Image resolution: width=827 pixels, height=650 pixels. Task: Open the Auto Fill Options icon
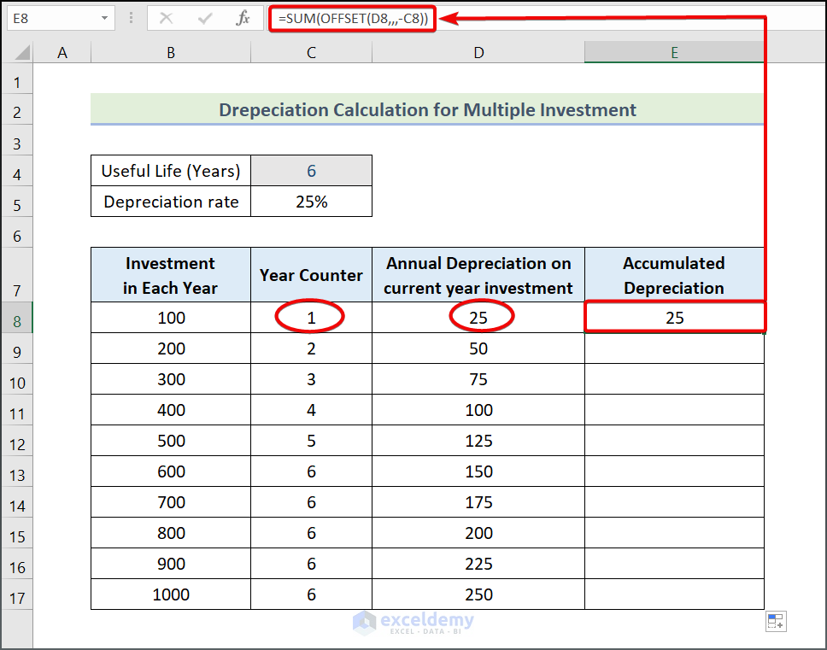tap(776, 622)
